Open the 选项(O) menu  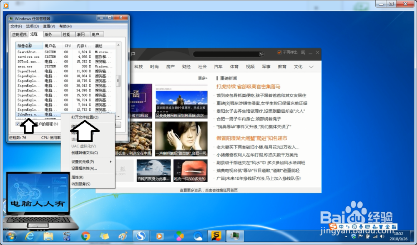(33, 26)
